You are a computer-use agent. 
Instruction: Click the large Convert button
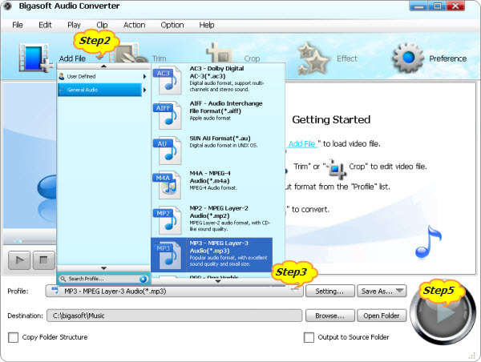pyautogui.click(x=443, y=312)
